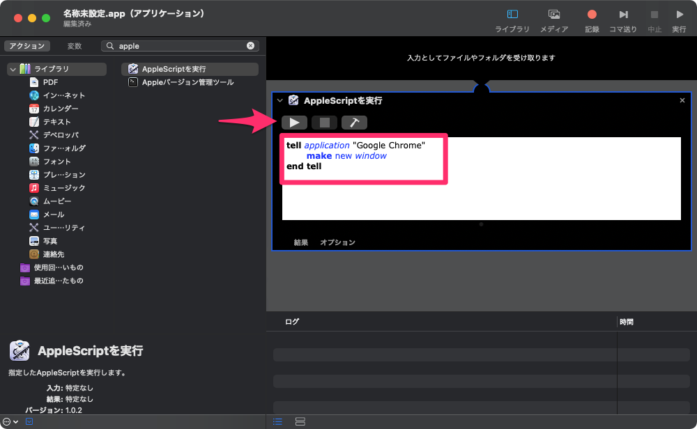
Task: Clear the apple search text
Action: coord(251,46)
